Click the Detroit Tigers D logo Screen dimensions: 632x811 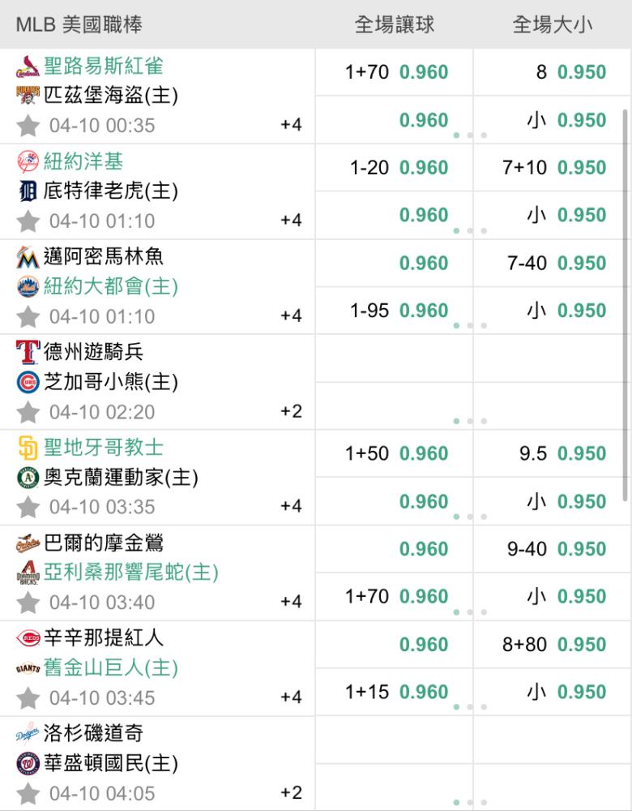tap(28, 192)
